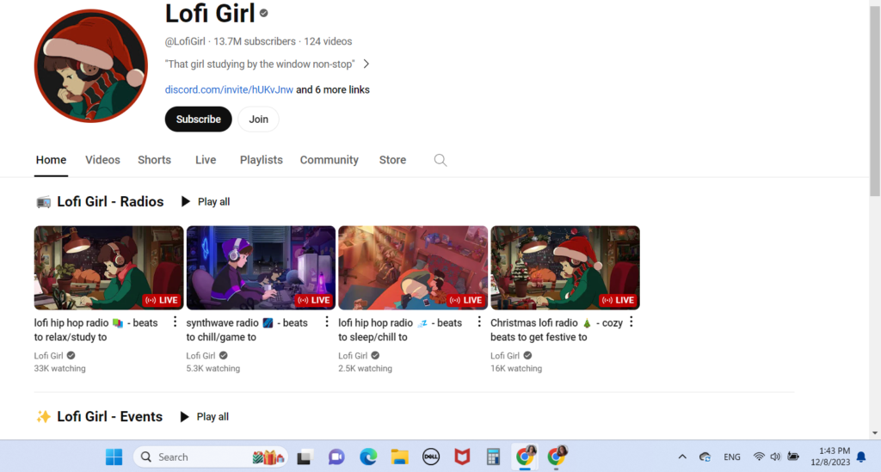Open the Dell app in the taskbar
Screen dimensions: 881x472
click(x=431, y=457)
